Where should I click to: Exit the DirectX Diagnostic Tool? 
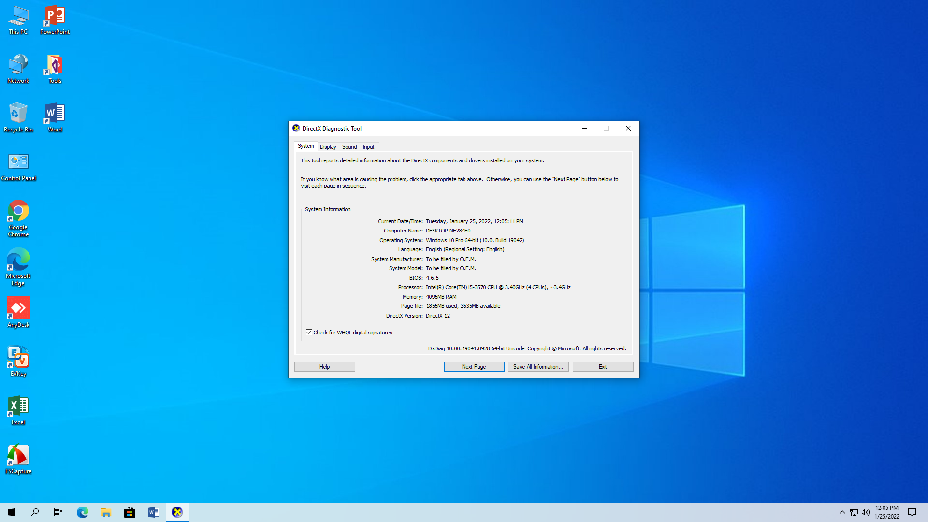[603, 367]
